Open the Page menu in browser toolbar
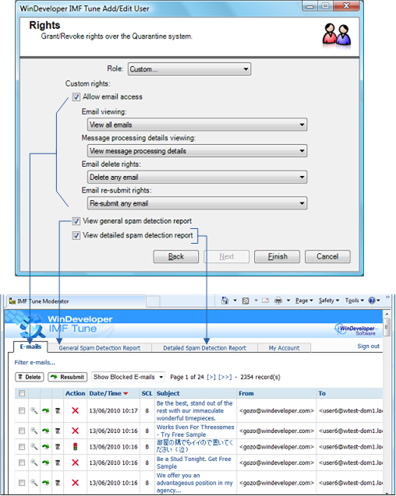Viewport: 396px width, 496px height. point(304,301)
